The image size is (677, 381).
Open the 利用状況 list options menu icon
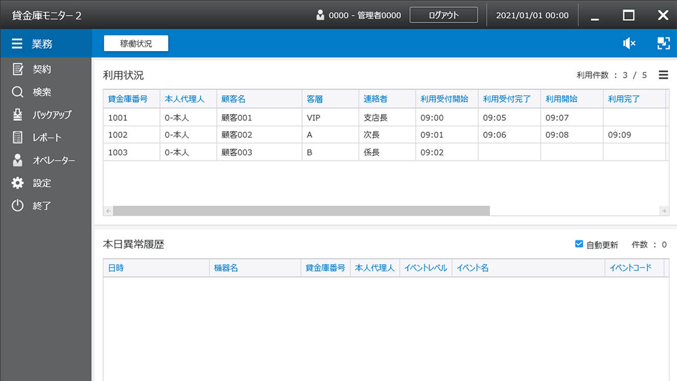[x=663, y=75]
